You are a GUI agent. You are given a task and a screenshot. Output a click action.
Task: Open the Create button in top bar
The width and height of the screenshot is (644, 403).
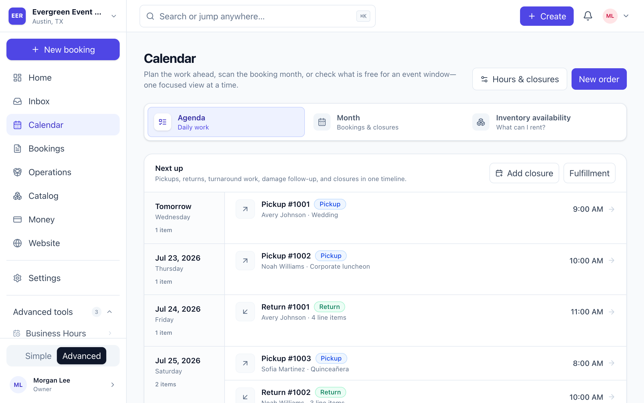pos(547,16)
